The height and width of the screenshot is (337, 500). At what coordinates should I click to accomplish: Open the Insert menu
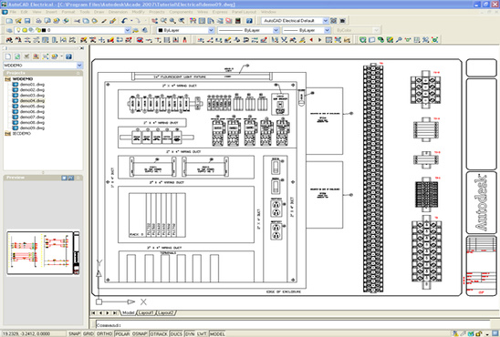51,12
